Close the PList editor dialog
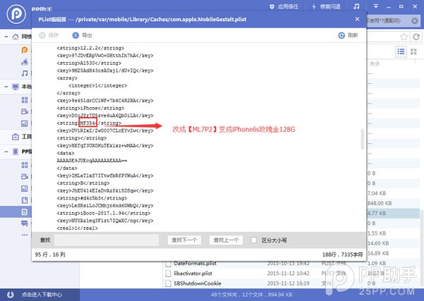424x301 pixels. click(x=357, y=19)
